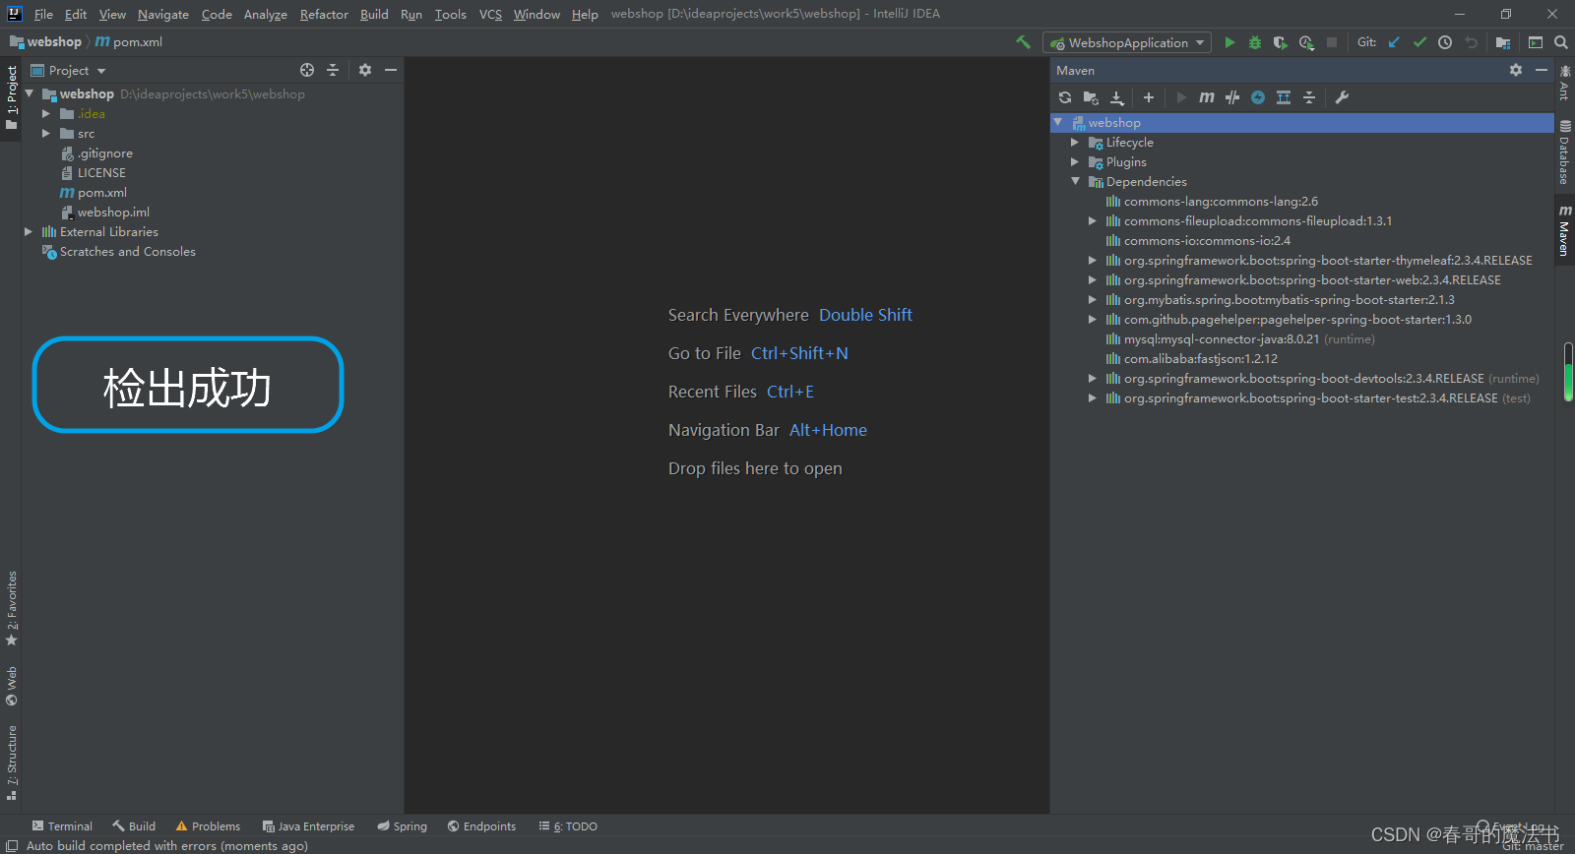Open the Spring tool tab

[402, 826]
